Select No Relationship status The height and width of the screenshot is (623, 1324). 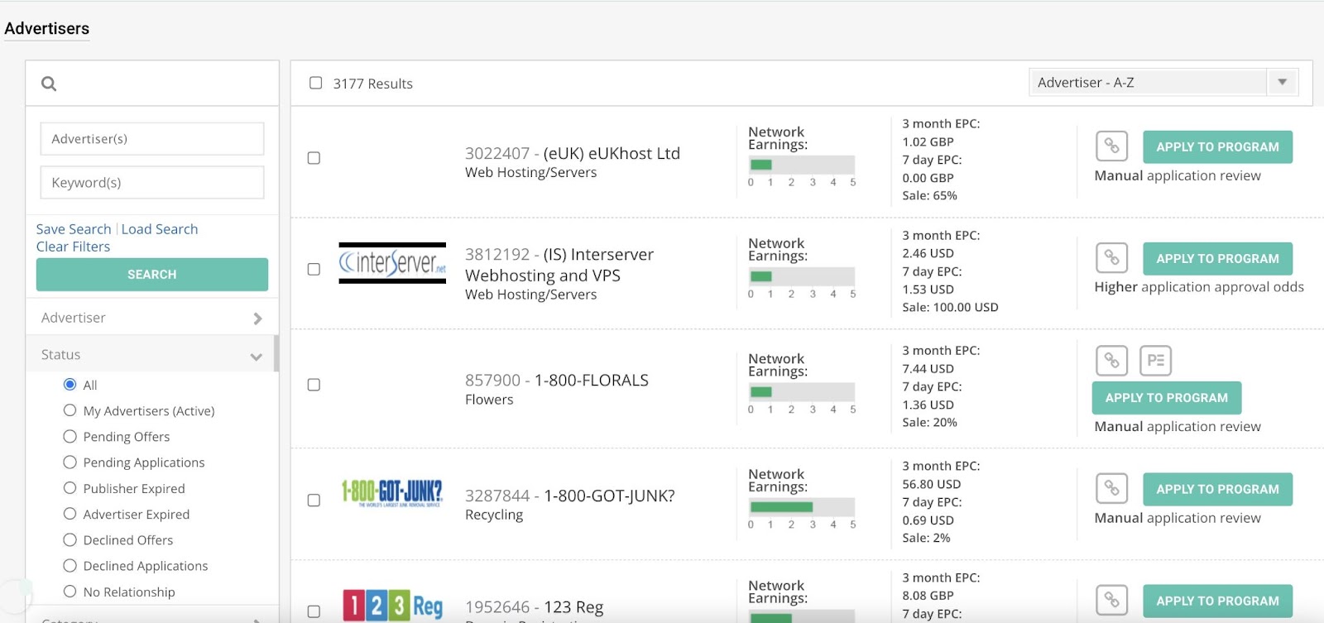coord(70,592)
